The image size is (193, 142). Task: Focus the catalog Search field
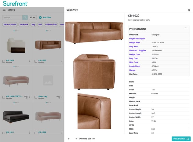(12, 18)
